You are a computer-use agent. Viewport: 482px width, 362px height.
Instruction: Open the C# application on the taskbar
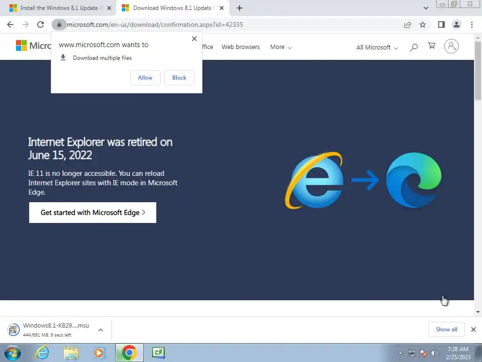(158, 353)
